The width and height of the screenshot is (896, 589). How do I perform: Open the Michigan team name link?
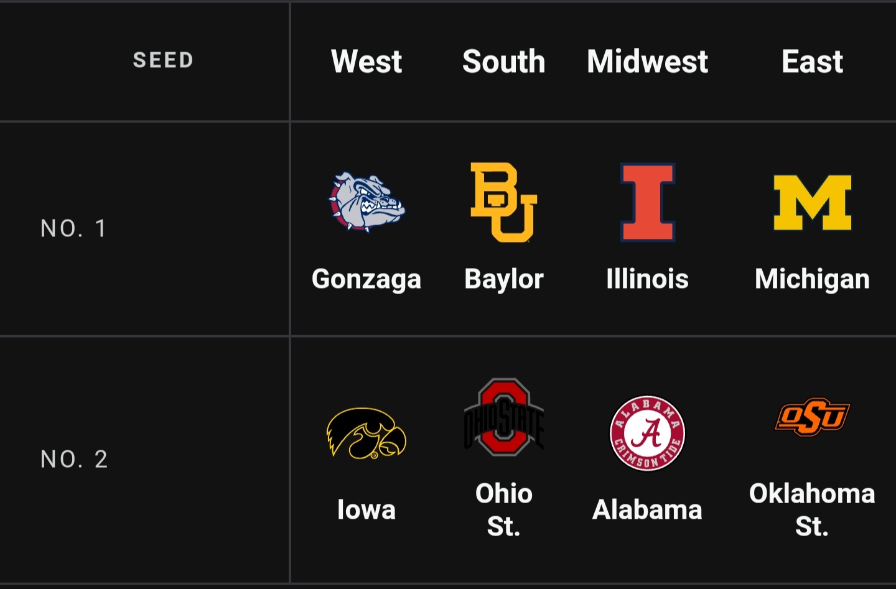812,279
